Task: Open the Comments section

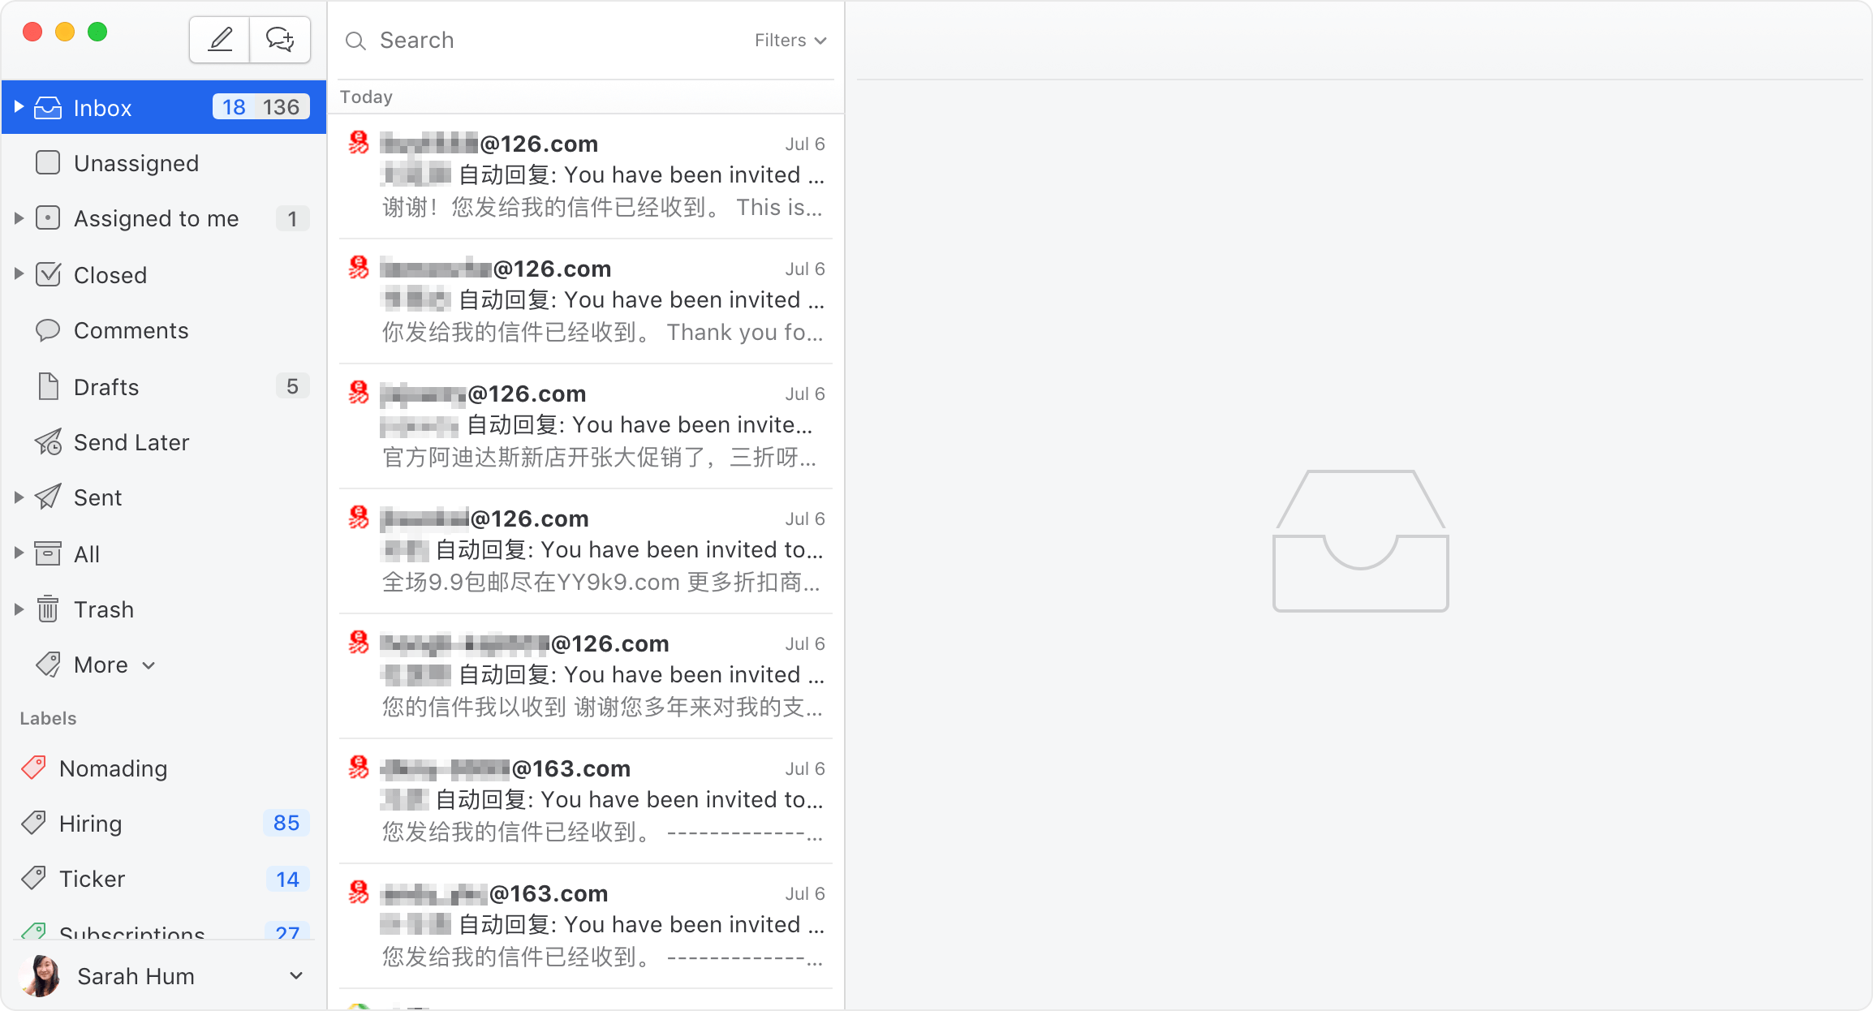Action: click(x=164, y=330)
